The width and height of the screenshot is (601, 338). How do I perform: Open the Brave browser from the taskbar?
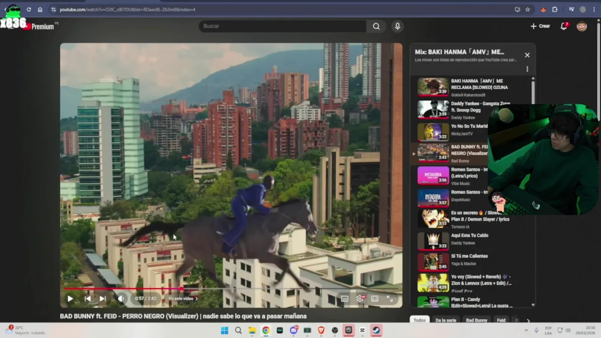coord(321,330)
